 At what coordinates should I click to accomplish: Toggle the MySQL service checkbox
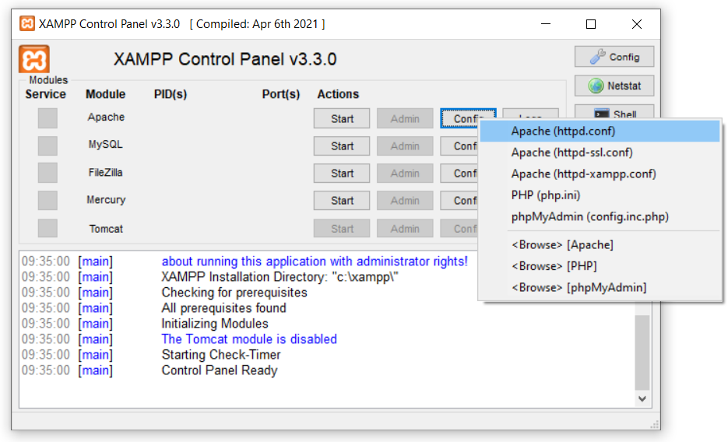(47, 146)
